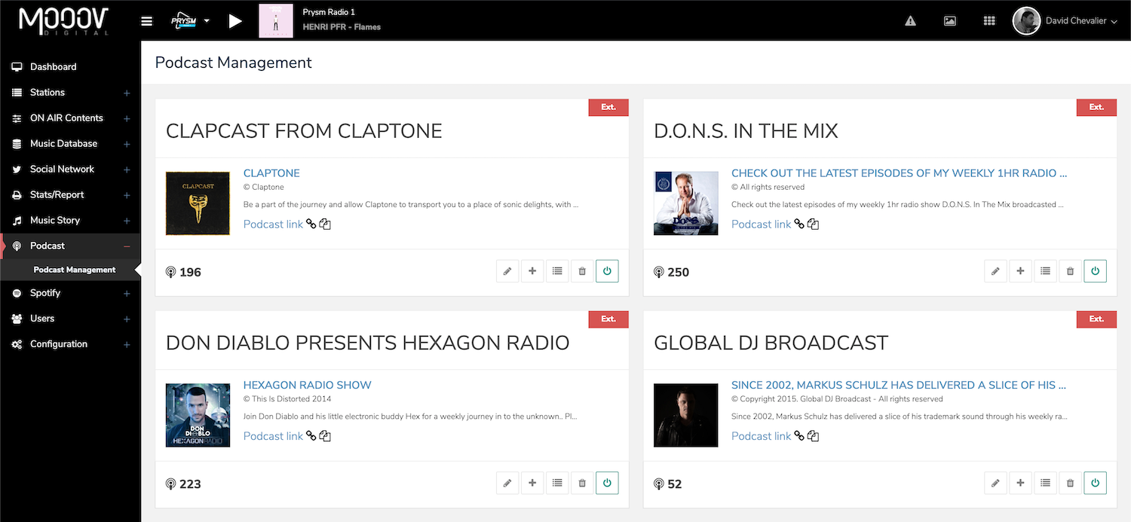View episode list for Clapcast from Claptone

pyautogui.click(x=557, y=271)
